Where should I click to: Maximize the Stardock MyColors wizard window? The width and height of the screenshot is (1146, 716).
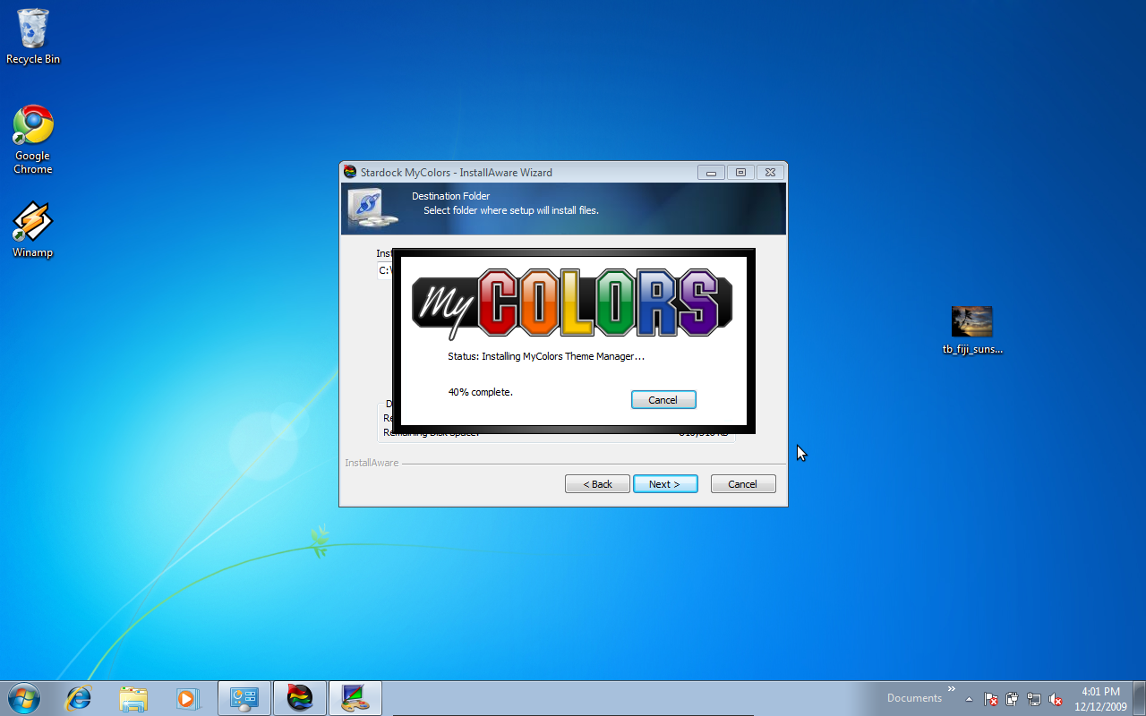(x=740, y=173)
